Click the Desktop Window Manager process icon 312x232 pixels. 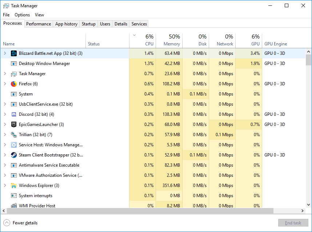click(14, 64)
